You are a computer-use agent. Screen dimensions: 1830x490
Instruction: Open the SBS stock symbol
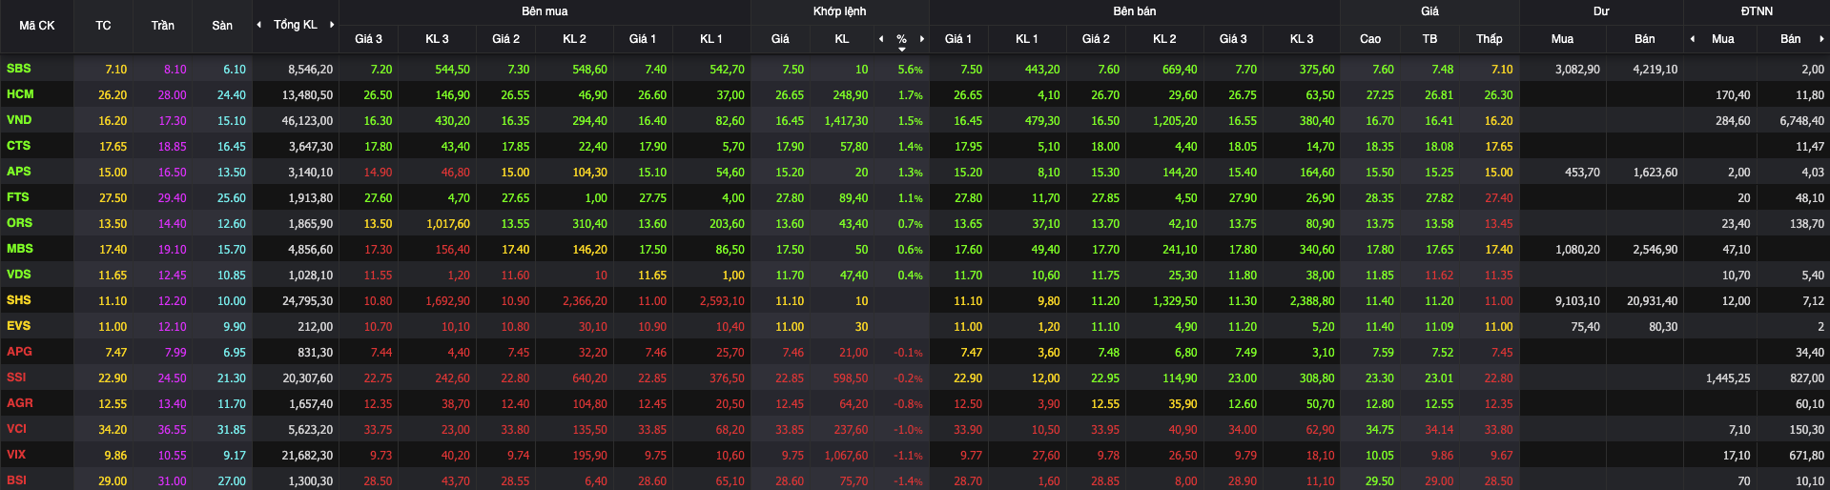coord(19,69)
